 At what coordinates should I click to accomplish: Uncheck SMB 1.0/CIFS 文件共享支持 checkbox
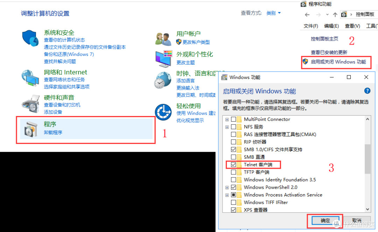[233, 150]
